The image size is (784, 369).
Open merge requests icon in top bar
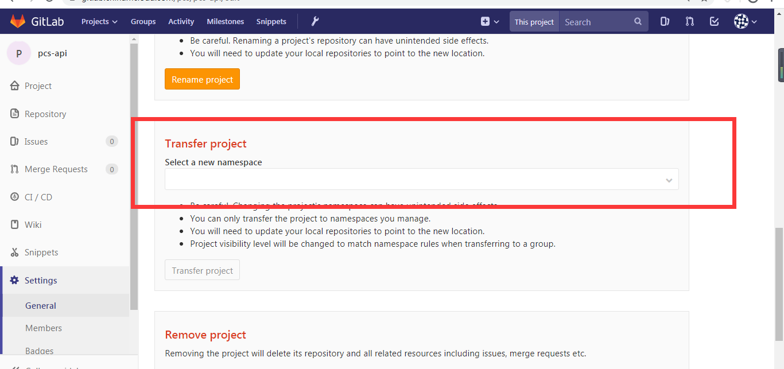[689, 21]
